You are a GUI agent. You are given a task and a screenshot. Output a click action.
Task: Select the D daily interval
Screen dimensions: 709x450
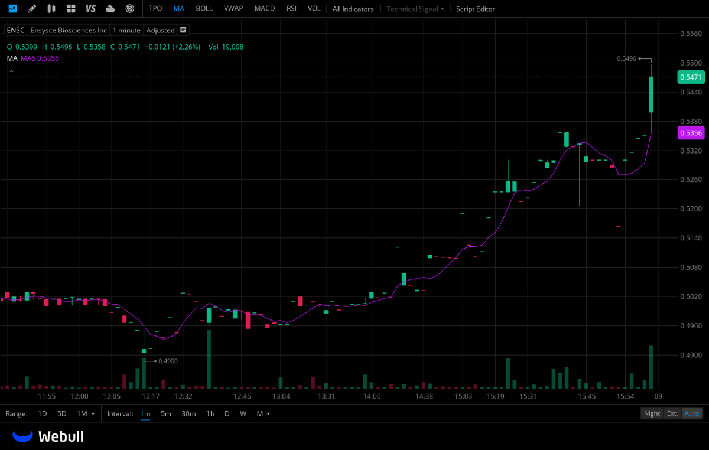click(x=227, y=413)
